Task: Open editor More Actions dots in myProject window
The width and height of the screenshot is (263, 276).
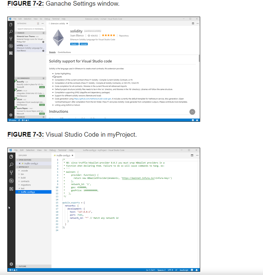Action: coord(197,155)
